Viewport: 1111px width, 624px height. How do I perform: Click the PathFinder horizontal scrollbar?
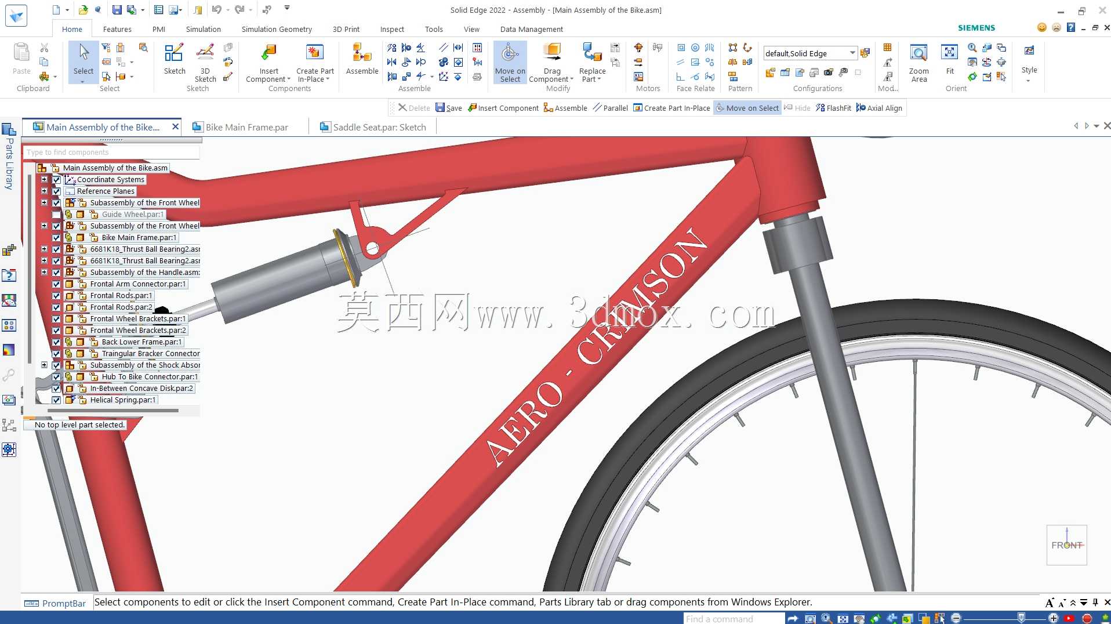[x=113, y=411]
